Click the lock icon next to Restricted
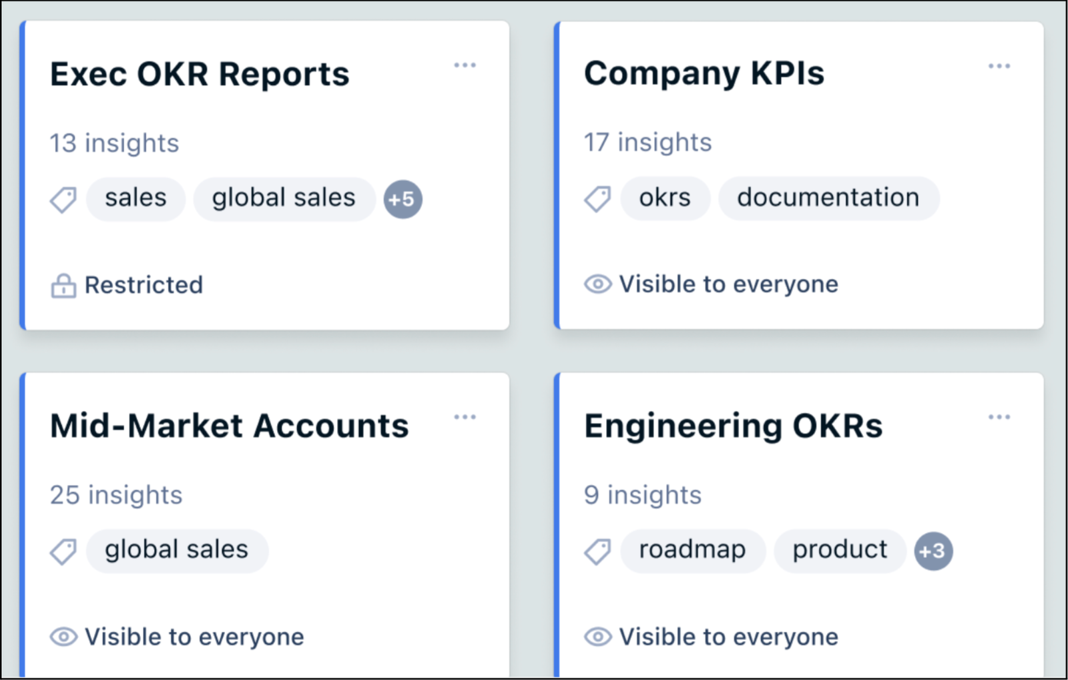Screen dimensions: 1068x680 pos(63,285)
